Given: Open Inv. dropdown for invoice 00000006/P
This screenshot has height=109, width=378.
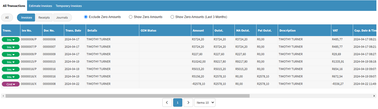Looking at the screenshot, I should 11,40.
